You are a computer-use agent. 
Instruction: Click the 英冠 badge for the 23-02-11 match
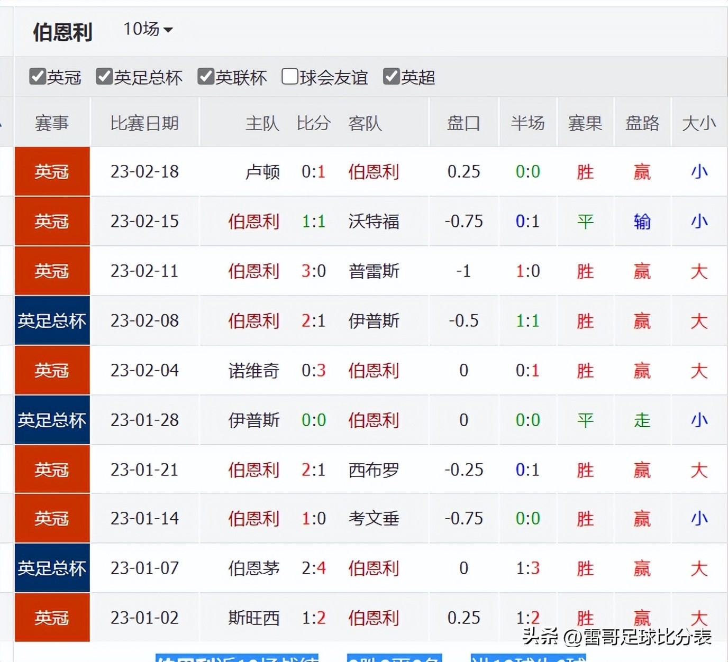[51, 271]
